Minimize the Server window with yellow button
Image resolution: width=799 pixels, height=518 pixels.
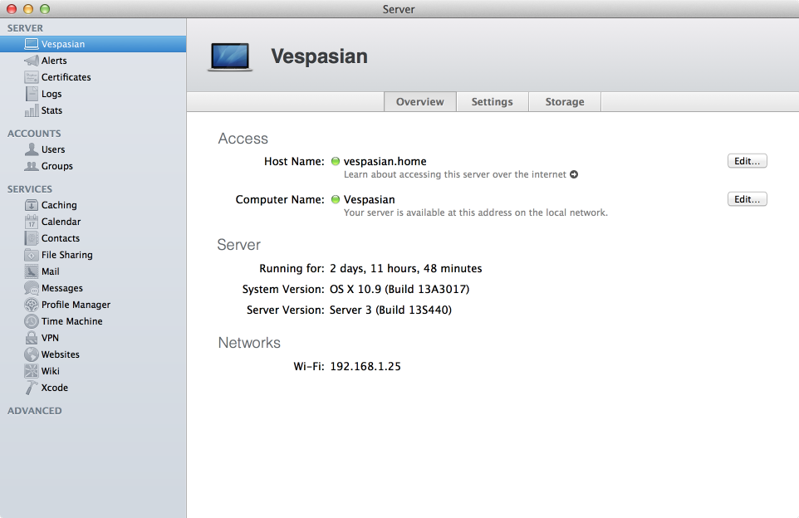(x=28, y=9)
